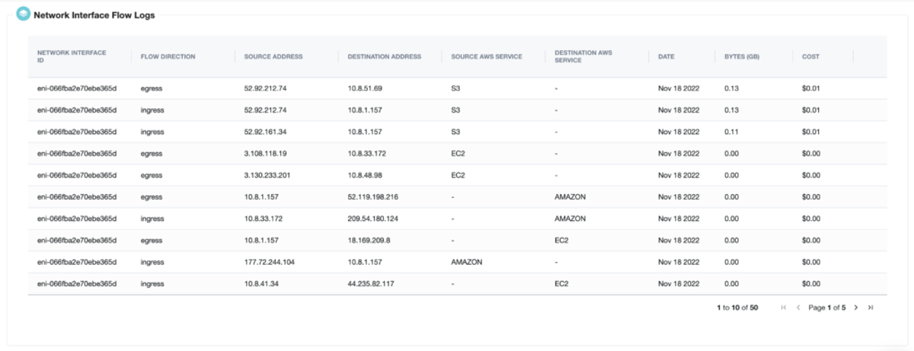Sort table by Bytes (GB) column
This screenshot has width=914, height=351.
[x=741, y=56]
